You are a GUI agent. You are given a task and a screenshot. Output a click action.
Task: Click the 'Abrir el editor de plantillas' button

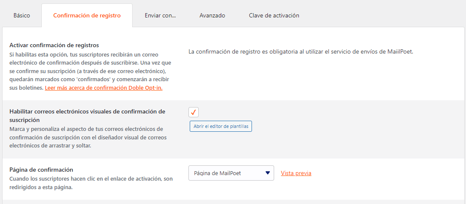point(221,126)
